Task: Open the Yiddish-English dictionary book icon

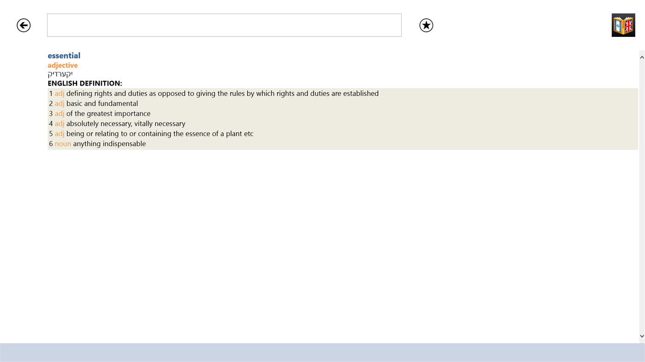Action: point(623,25)
